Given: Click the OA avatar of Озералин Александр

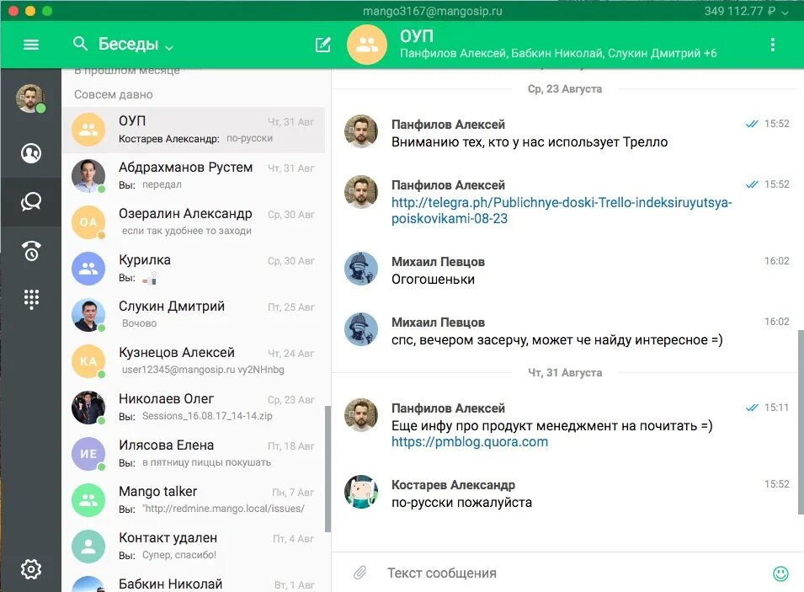Looking at the screenshot, I should (x=88, y=222).
